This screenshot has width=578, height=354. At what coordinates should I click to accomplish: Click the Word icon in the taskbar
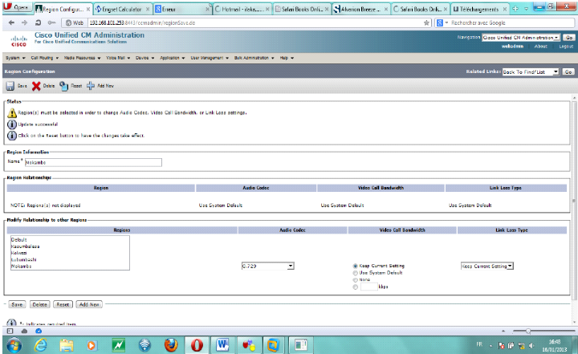tap(222, 345)
